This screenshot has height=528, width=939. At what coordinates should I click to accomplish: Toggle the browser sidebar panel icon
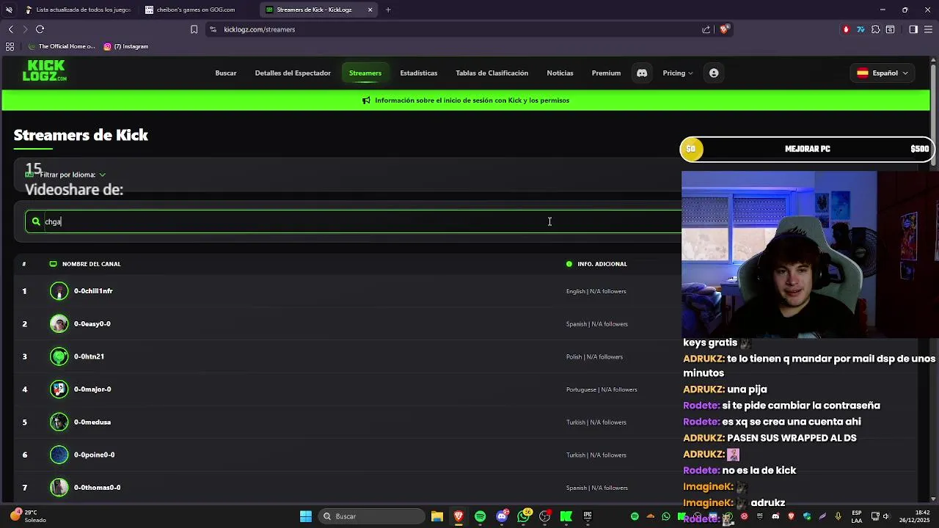(913, 29)
